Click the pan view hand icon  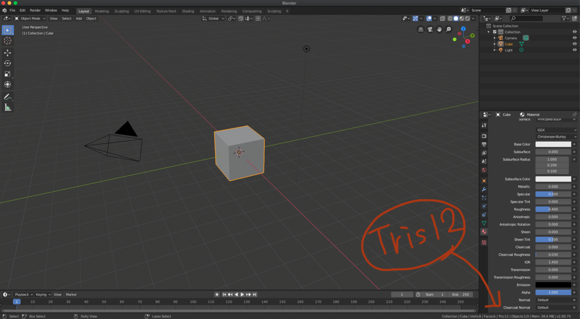coord(439,29)
